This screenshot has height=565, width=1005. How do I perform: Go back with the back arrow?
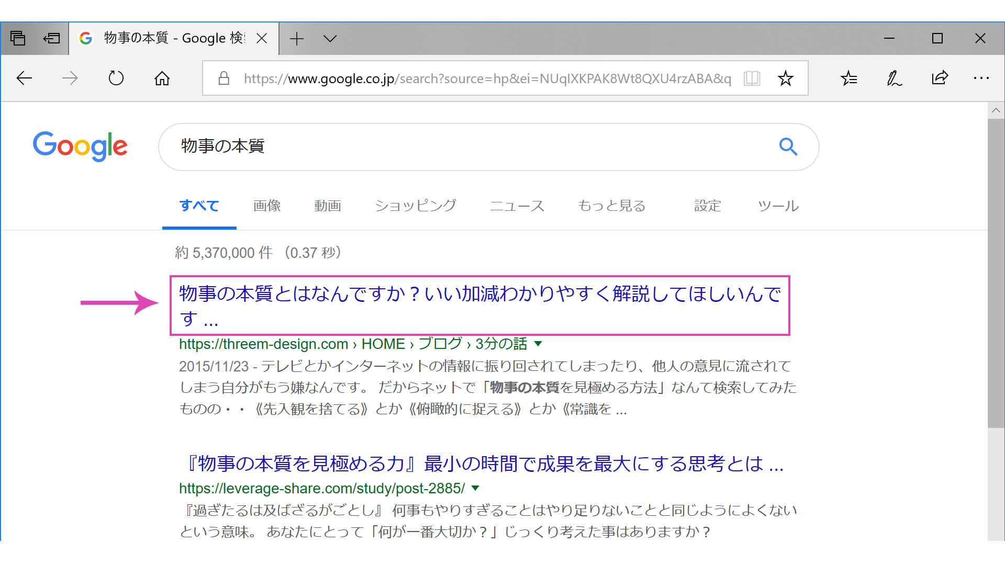click(x=24, y=78)
